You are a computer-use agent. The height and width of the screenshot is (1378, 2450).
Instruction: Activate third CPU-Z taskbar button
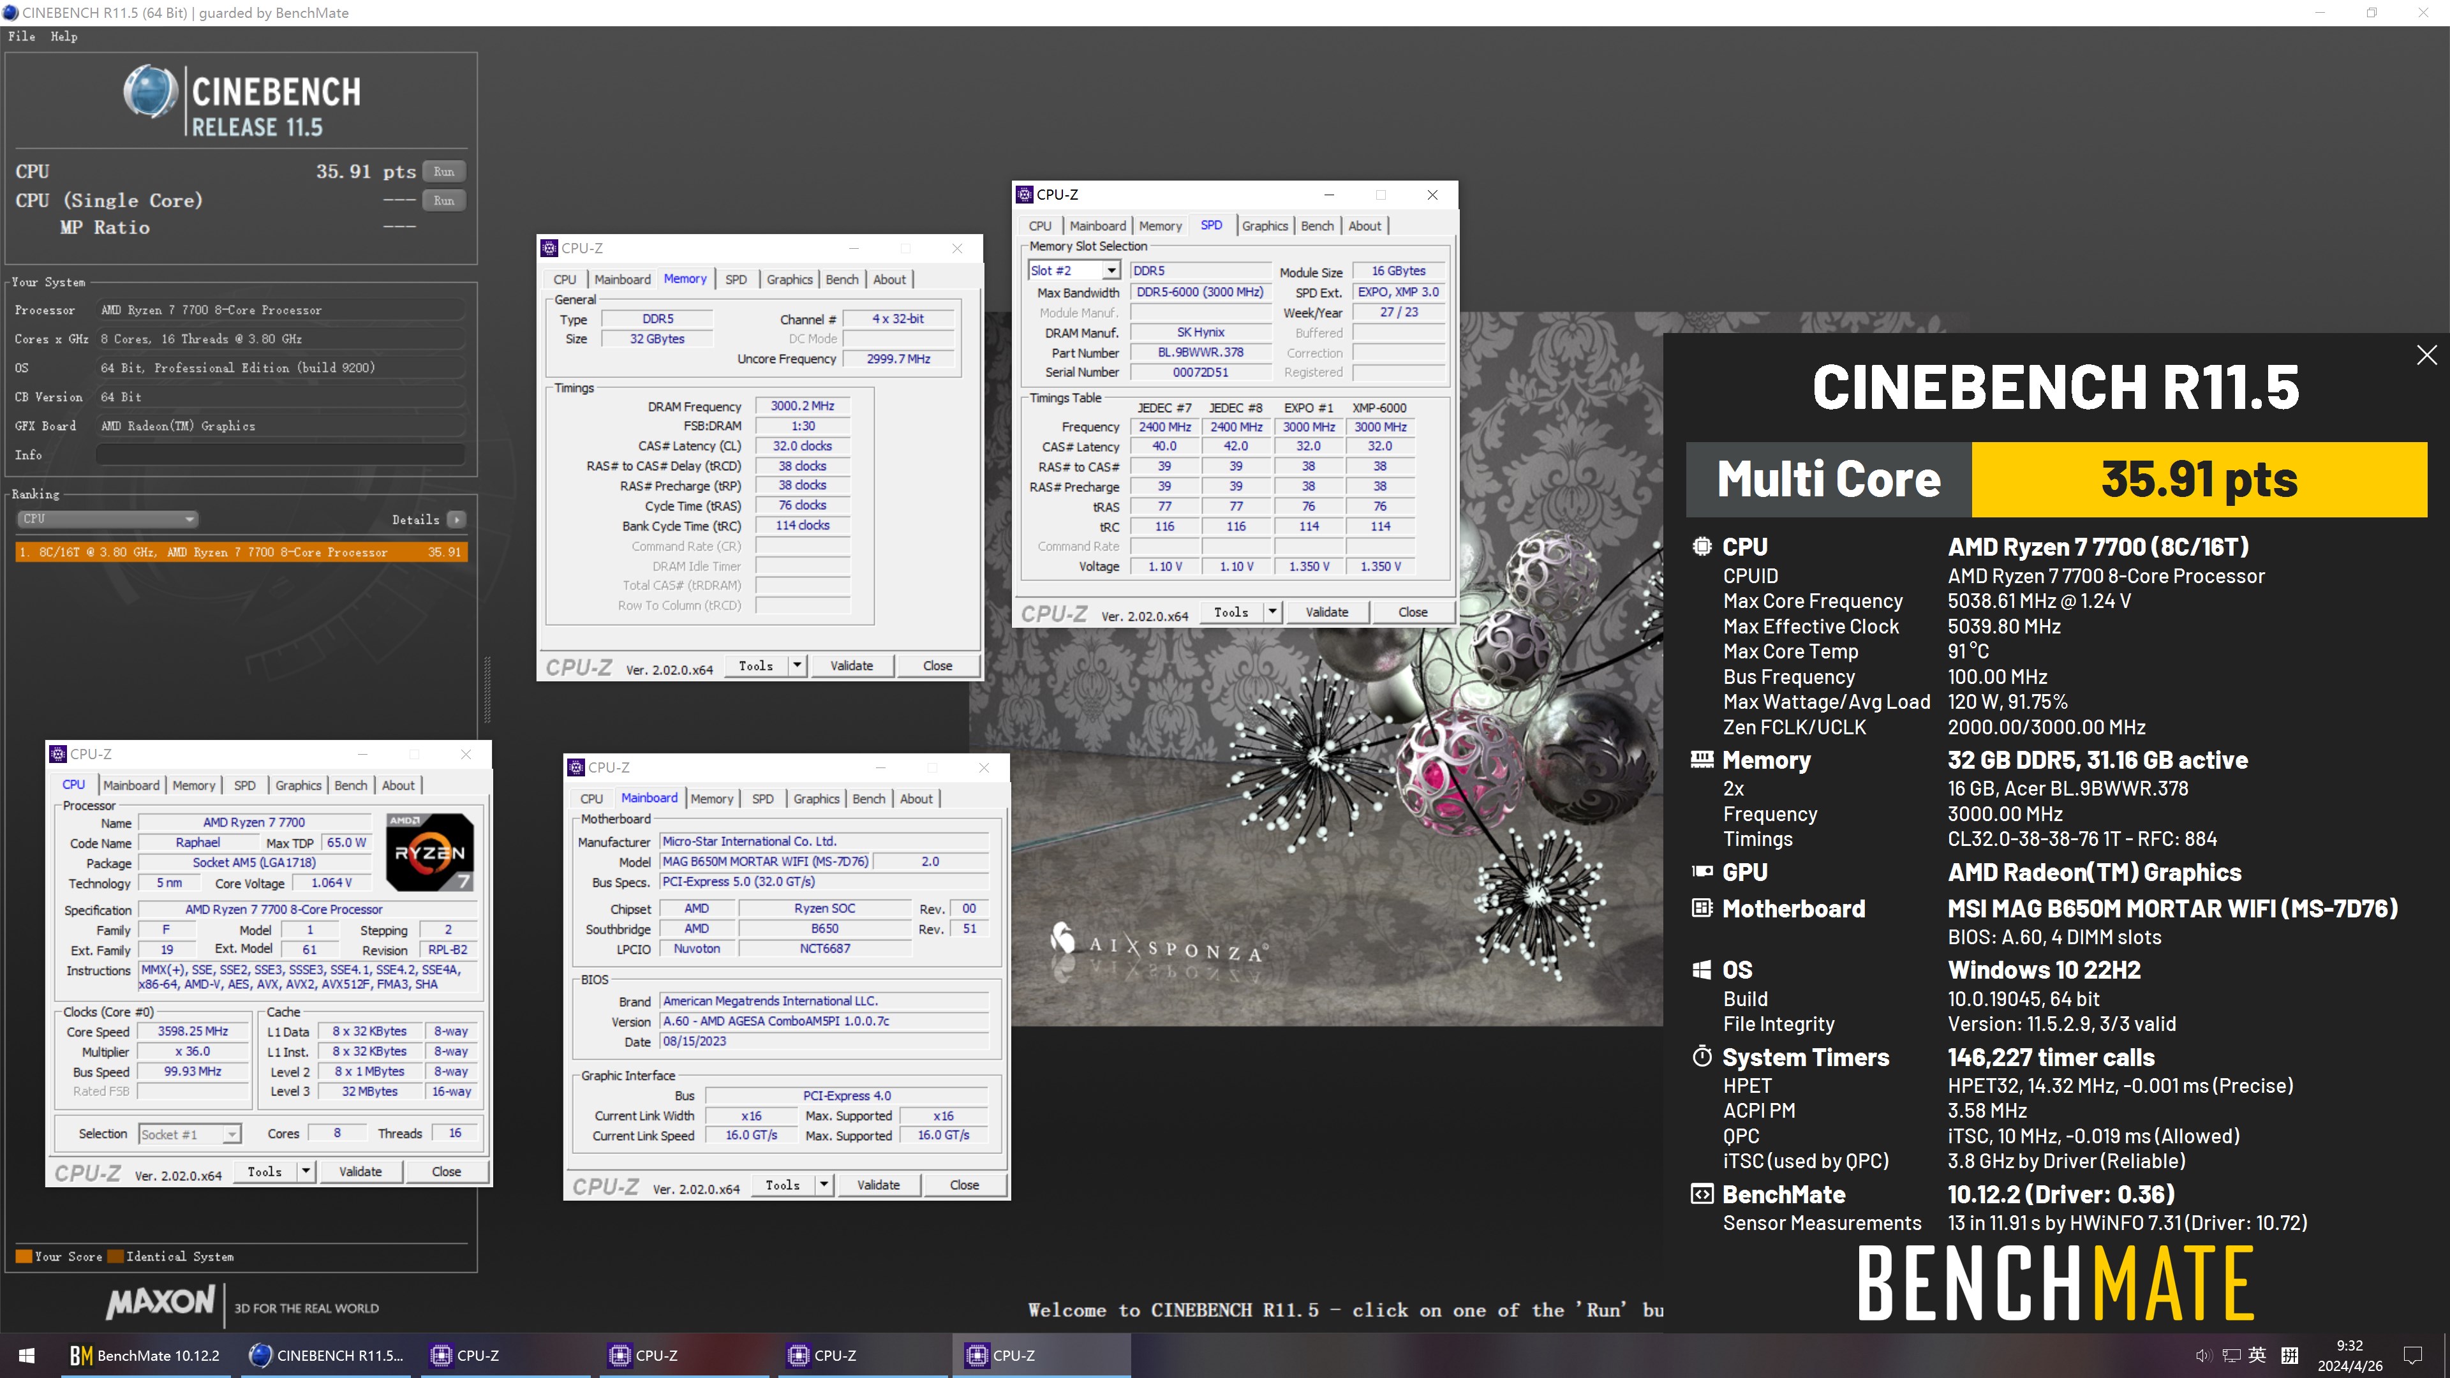(x=862, y=1355)
